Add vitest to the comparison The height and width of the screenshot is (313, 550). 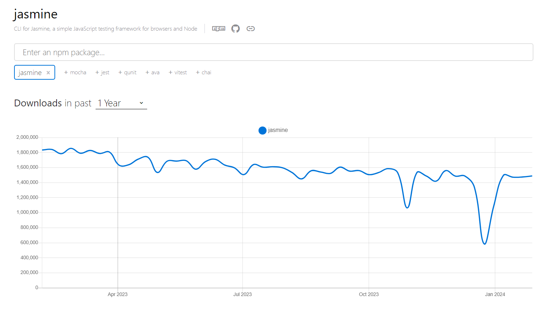pos(178,72)
